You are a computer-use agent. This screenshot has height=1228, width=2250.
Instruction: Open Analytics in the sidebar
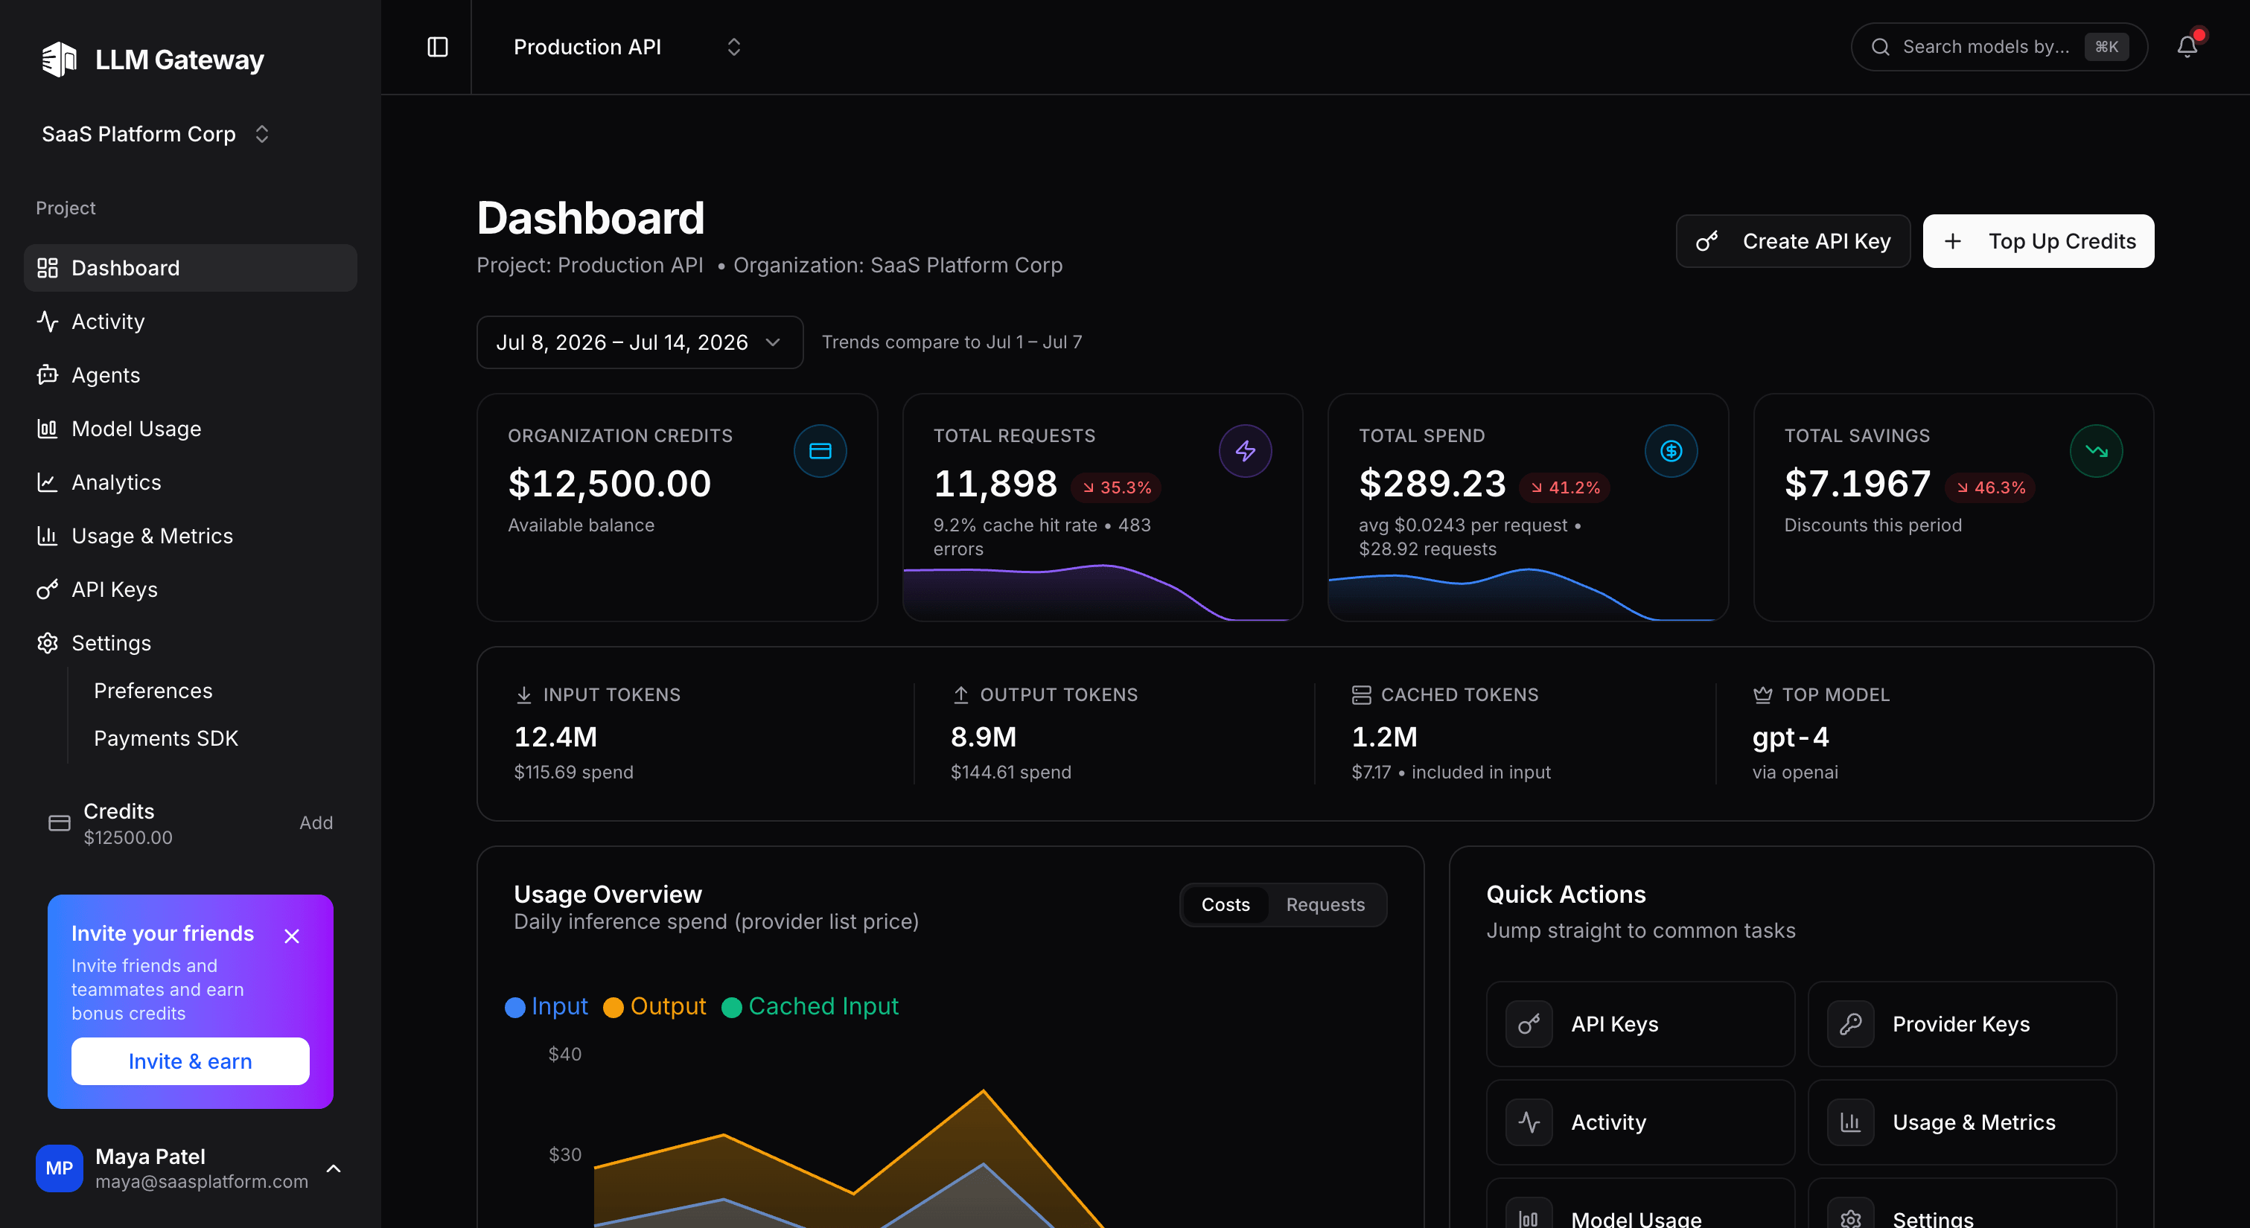191,482
